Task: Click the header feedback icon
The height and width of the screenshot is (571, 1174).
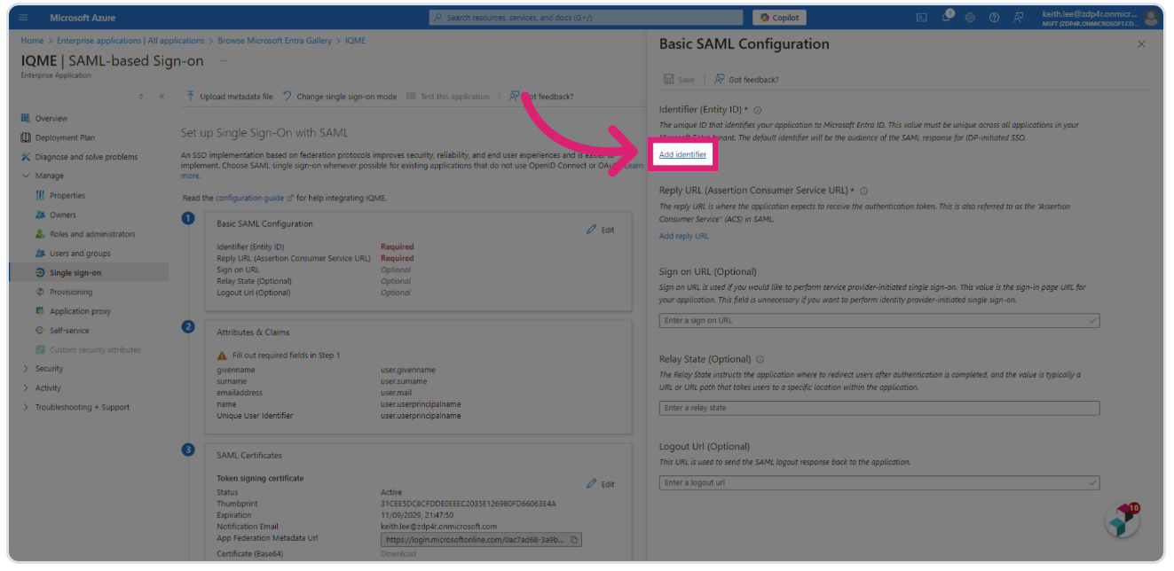Action: pos(1019,18)
